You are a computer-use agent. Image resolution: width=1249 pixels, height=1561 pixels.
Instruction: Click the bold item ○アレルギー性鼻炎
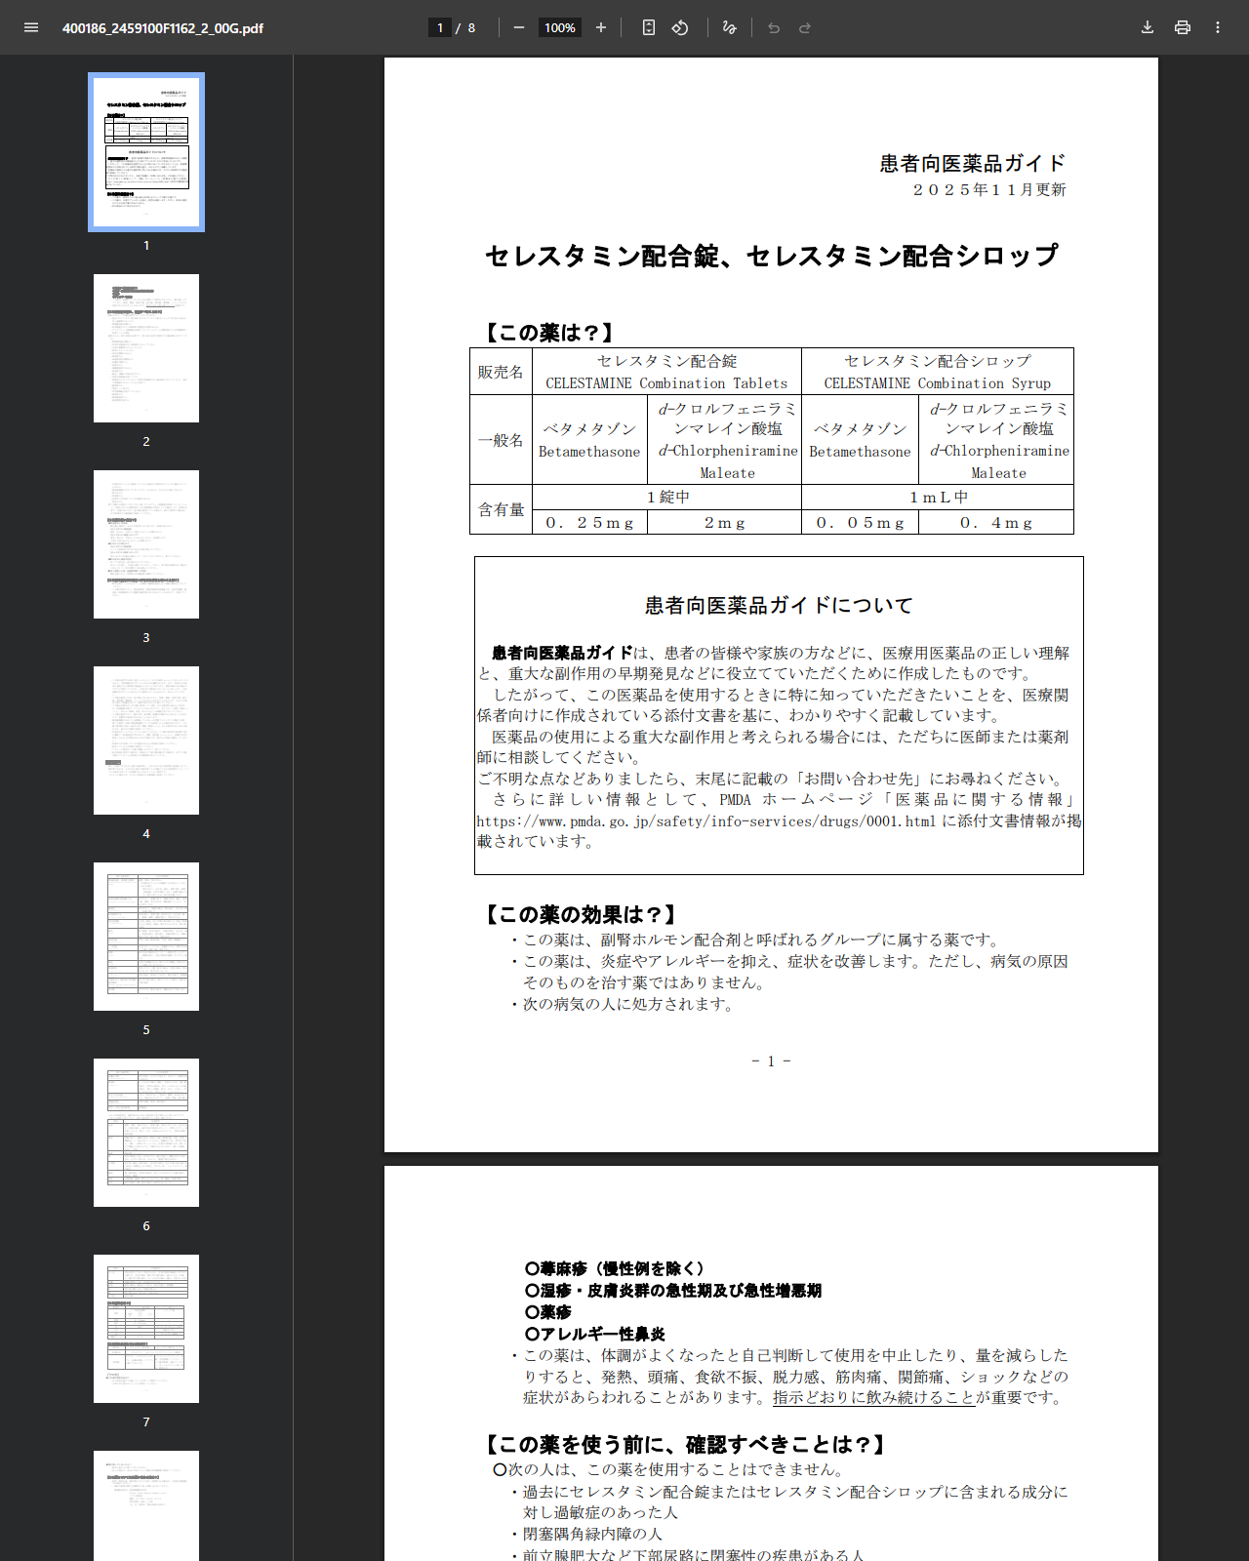pyautogui.click(x=595, y=1334)
